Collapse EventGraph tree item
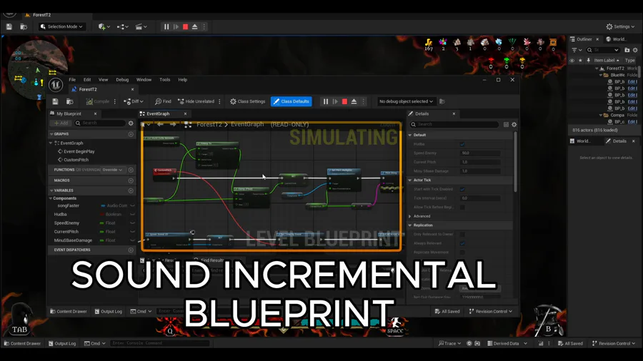 pos(51,143)
